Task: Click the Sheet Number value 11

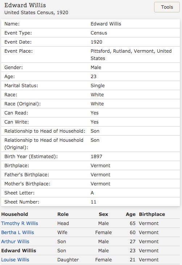Action: click(x=94, y=202)
